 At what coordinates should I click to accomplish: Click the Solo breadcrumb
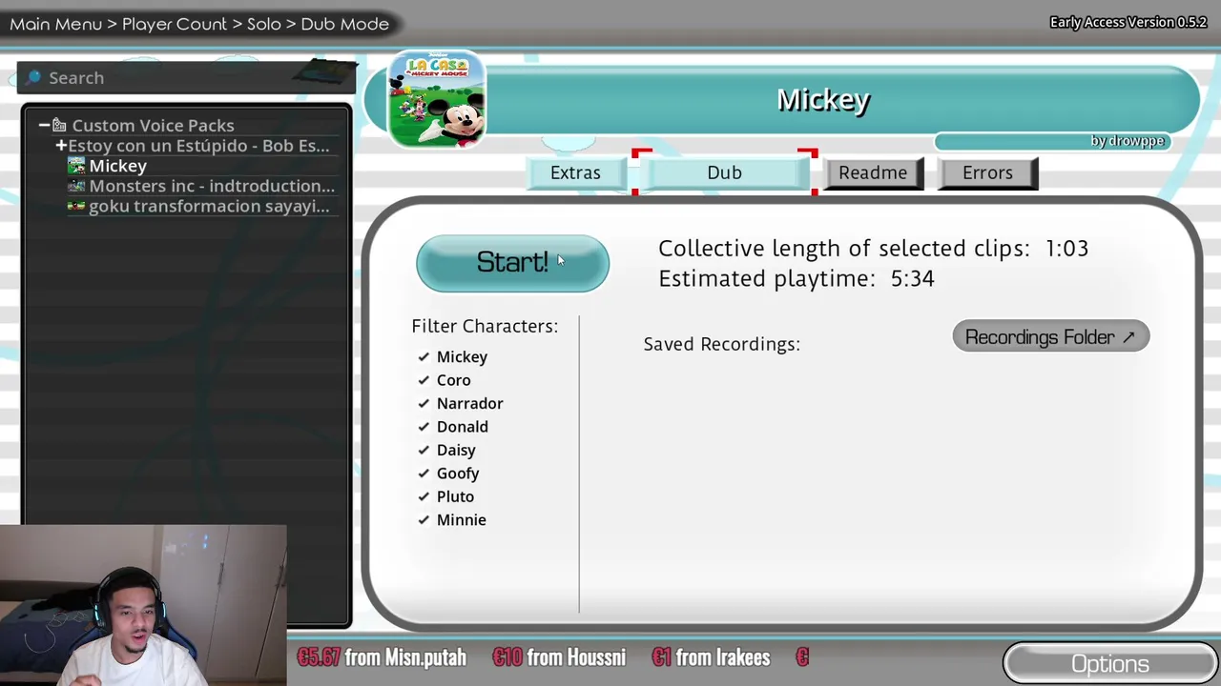(x=264, y=24)
